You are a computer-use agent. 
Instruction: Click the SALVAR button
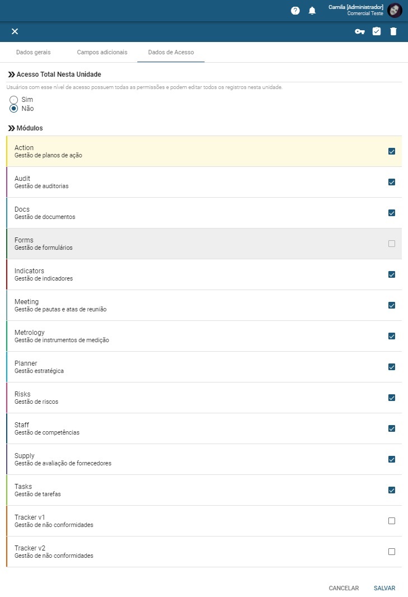pyautogui.click(x=384, y=588)
